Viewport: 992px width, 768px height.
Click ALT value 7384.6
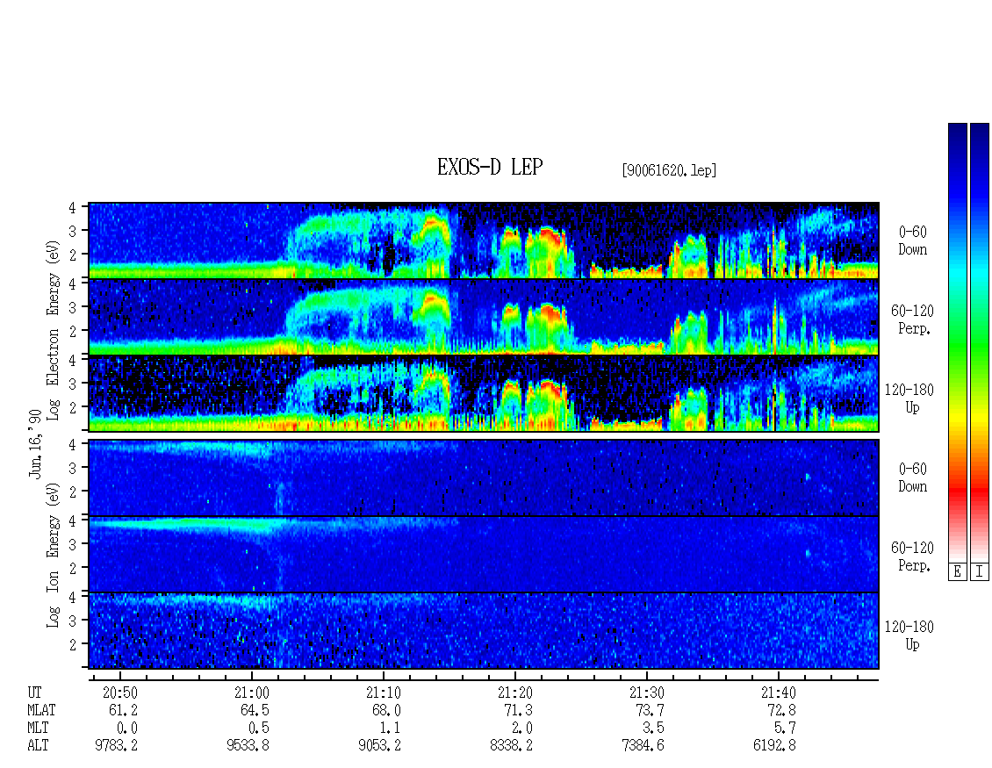pos(643,746)
